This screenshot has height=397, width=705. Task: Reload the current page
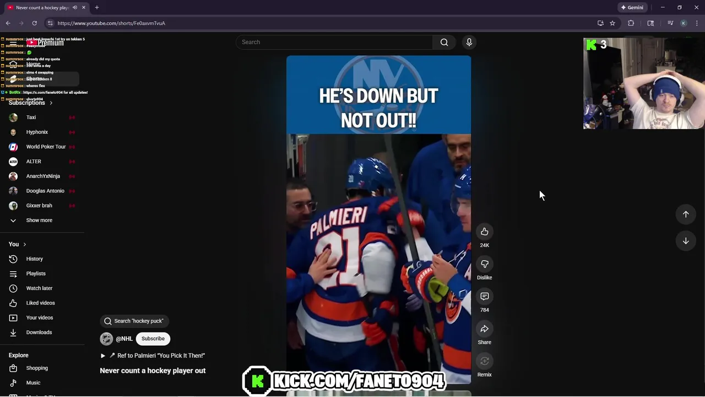coord(34,23)
